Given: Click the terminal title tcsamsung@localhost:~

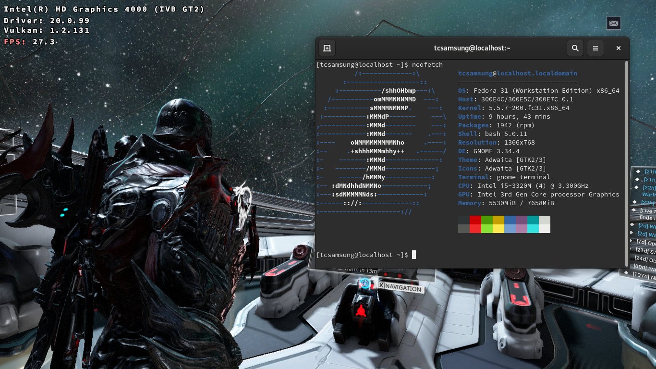Looking at the screenshot, I should [x=472, y=48].
